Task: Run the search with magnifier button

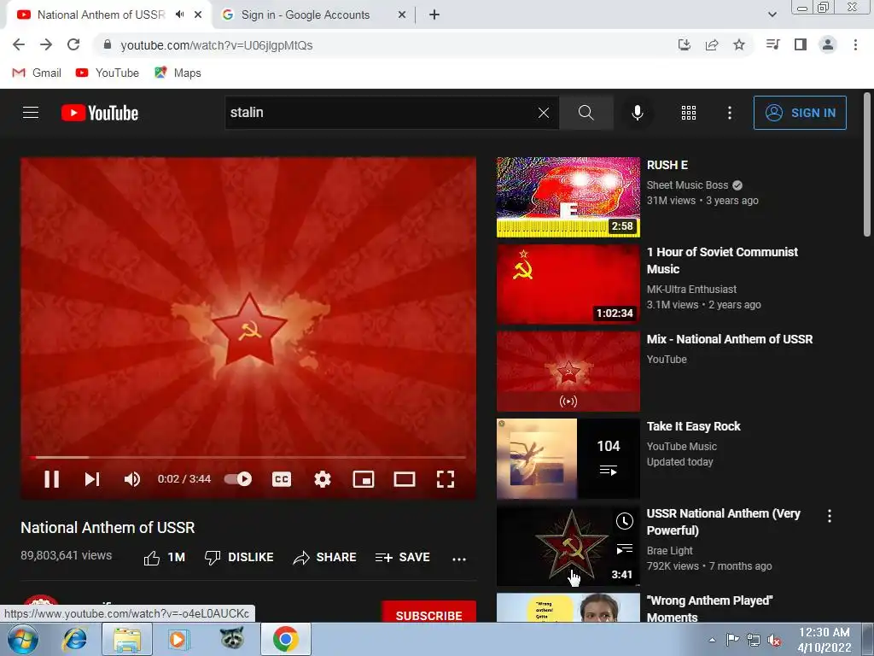Action: pos(586,113)
